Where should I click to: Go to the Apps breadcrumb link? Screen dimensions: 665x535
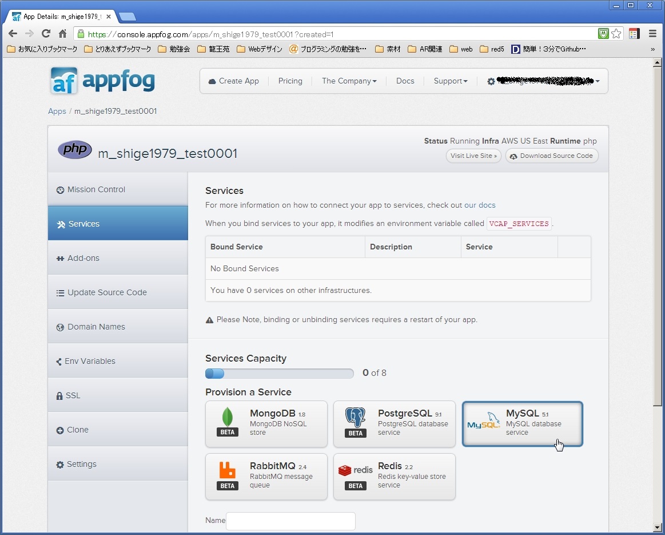click(x=57, y=111)
